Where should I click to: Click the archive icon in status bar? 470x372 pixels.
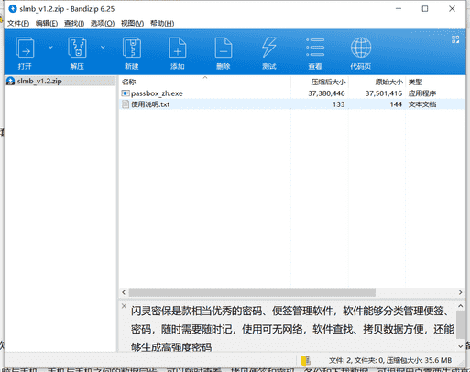point(305,361)
